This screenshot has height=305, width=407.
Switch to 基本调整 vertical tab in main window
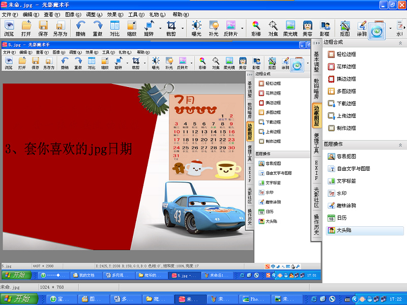tap(316, 62)
